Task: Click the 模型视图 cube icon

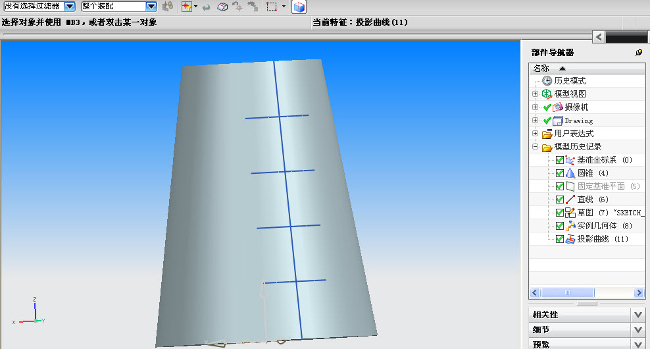Action: click(547, 94)
